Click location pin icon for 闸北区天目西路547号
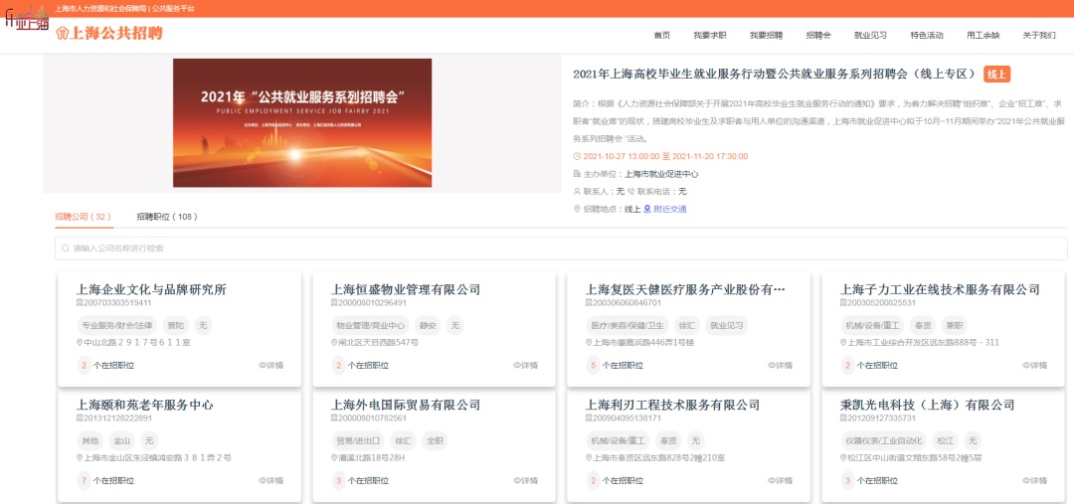 coord(334,342)
